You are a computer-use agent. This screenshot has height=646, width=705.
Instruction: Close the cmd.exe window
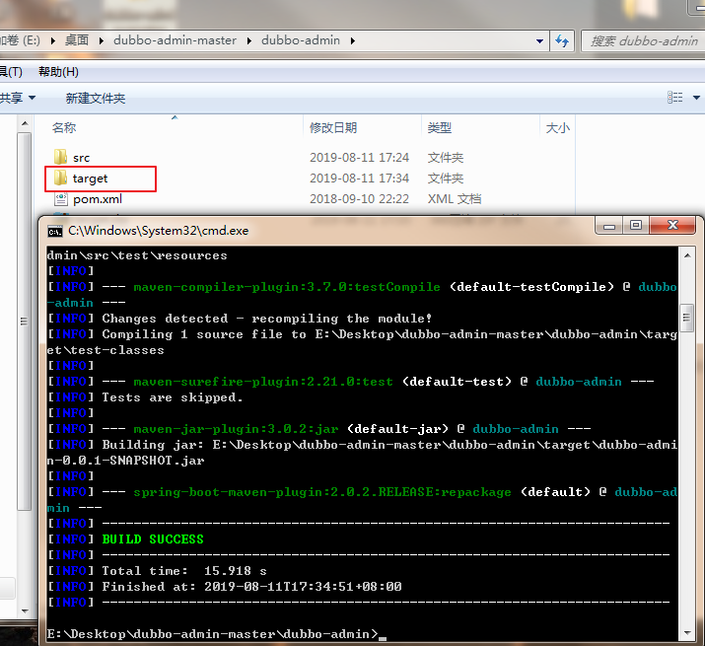672,226
